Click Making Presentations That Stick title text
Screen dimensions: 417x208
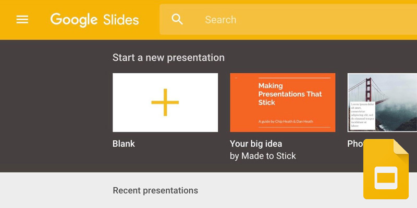point(290,94)
